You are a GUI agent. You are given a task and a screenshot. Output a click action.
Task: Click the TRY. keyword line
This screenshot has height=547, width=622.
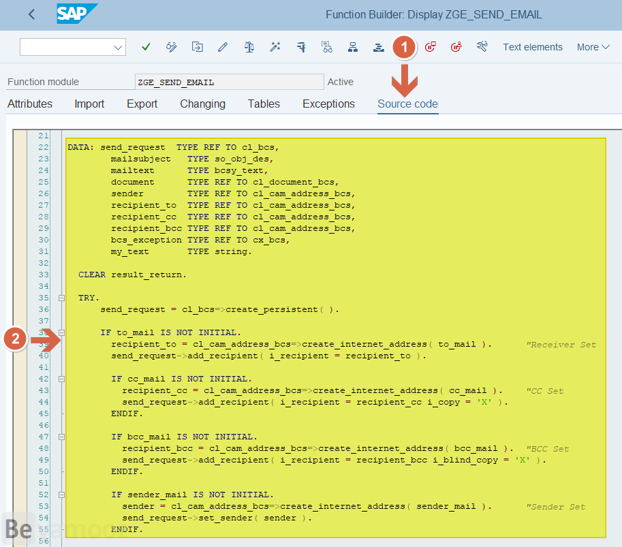(89, 298)
